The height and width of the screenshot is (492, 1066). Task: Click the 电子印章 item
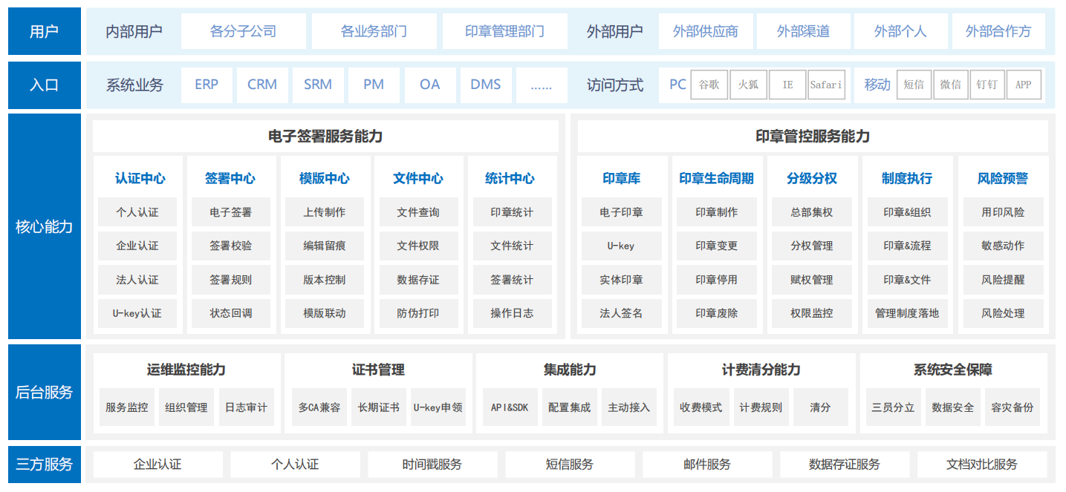coord(621,212)
